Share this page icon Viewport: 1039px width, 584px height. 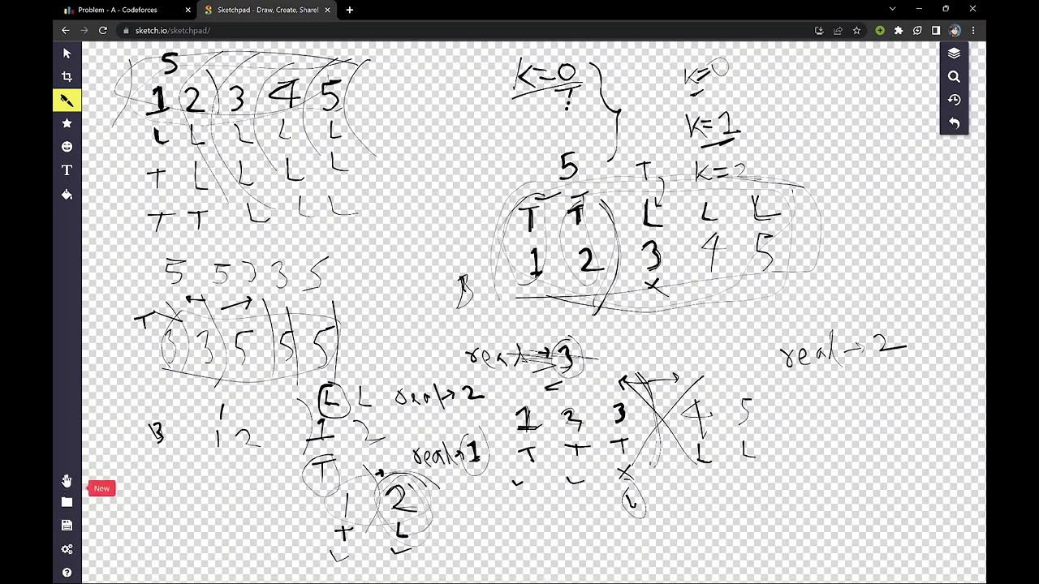[x=838, y=31]
